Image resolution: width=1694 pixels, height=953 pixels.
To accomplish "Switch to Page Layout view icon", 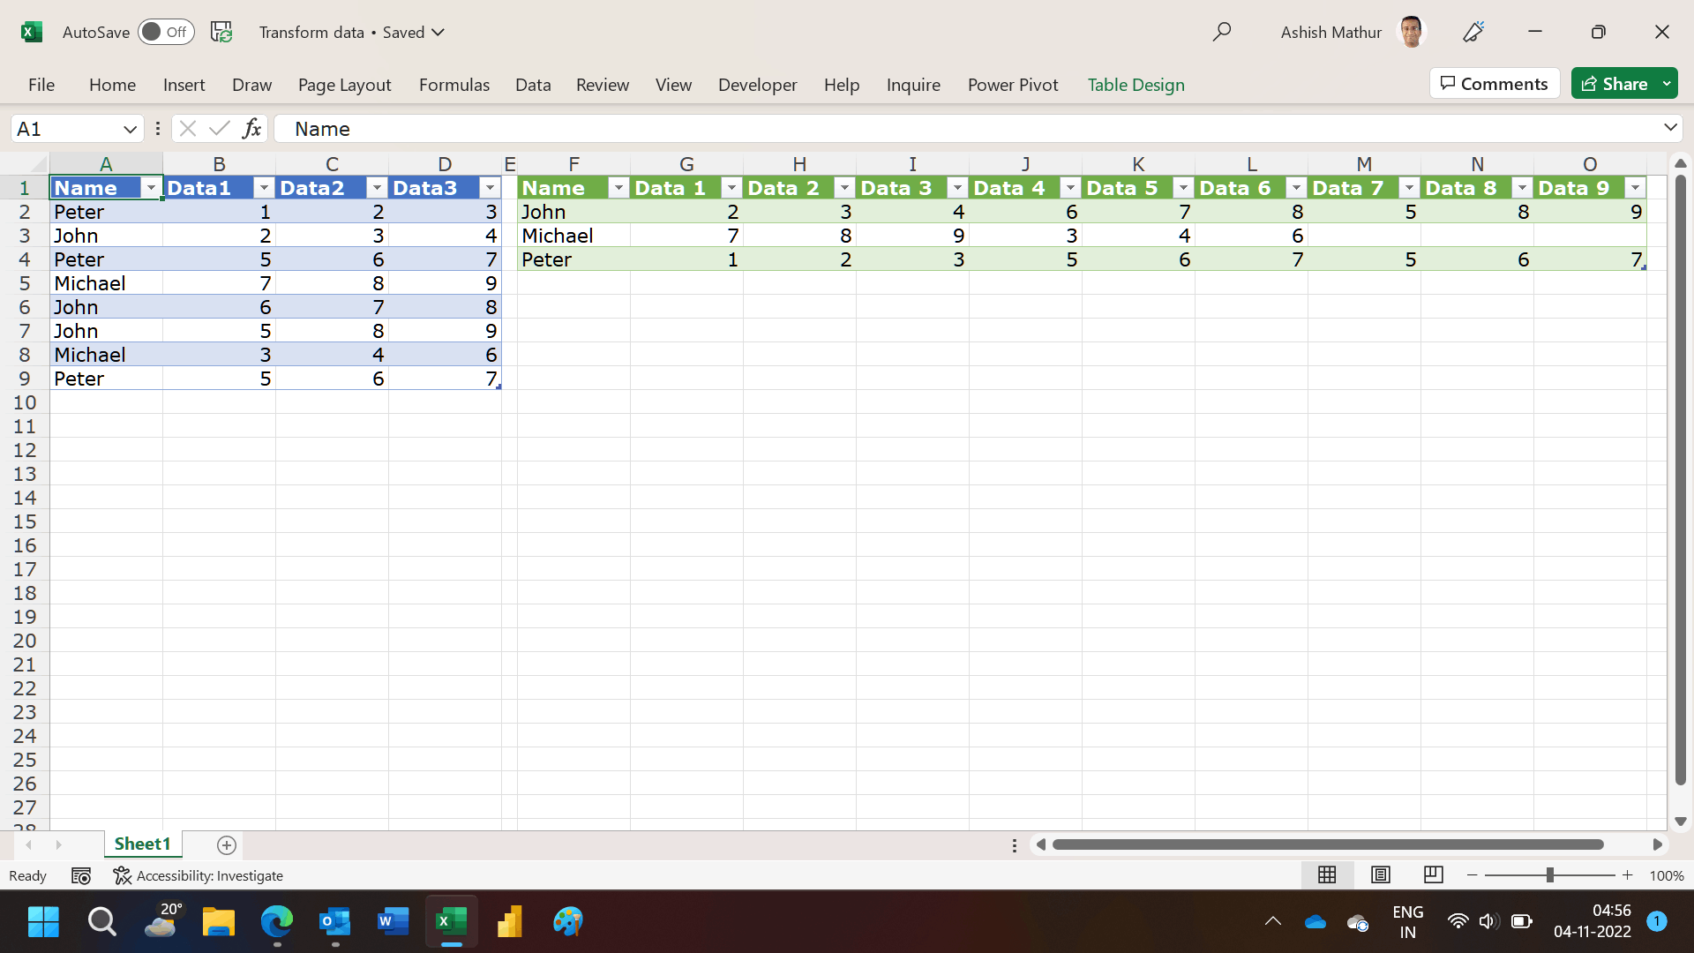I will click(1381, 875).
